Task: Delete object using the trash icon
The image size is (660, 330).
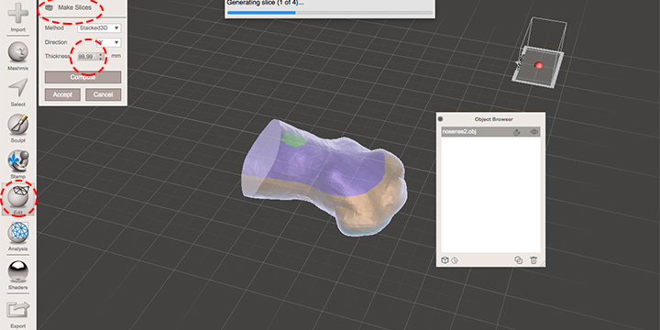Action: [533, 260]
